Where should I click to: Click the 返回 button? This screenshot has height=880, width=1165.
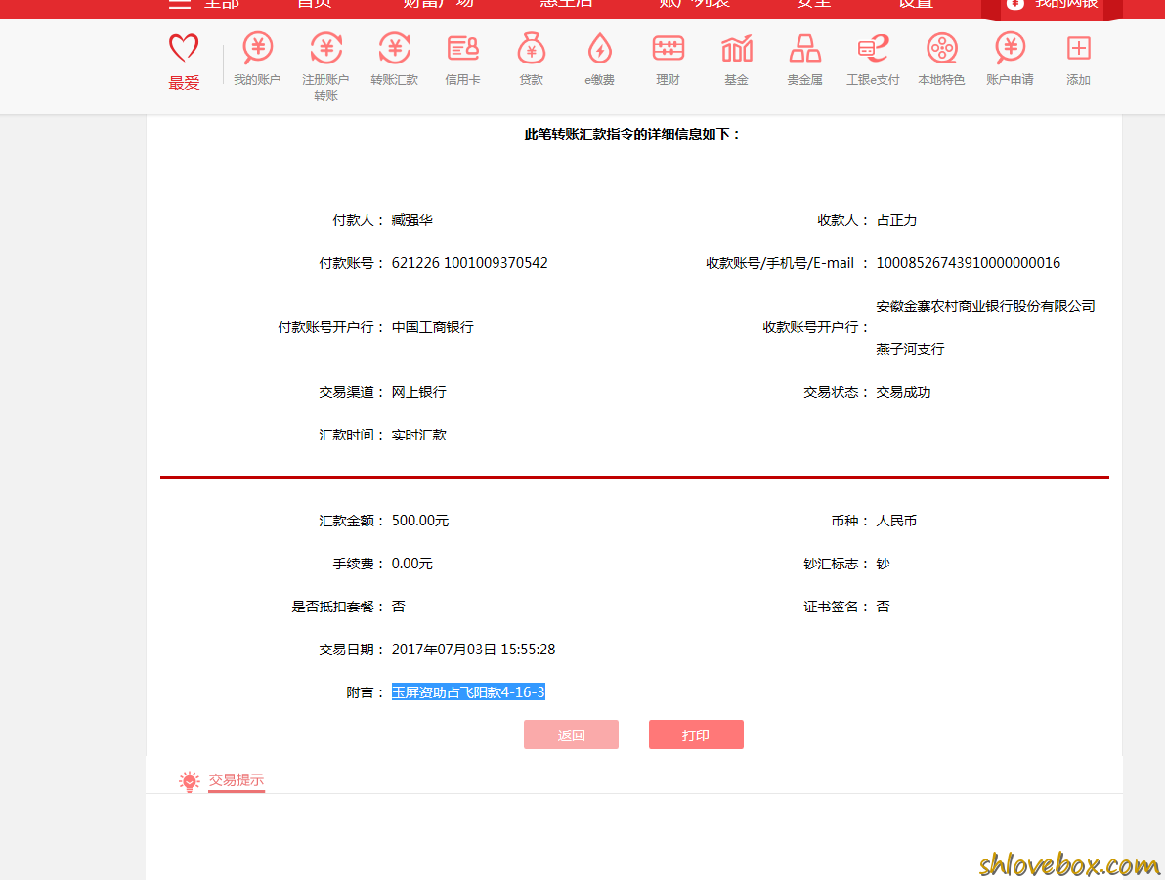pos(571,734)
